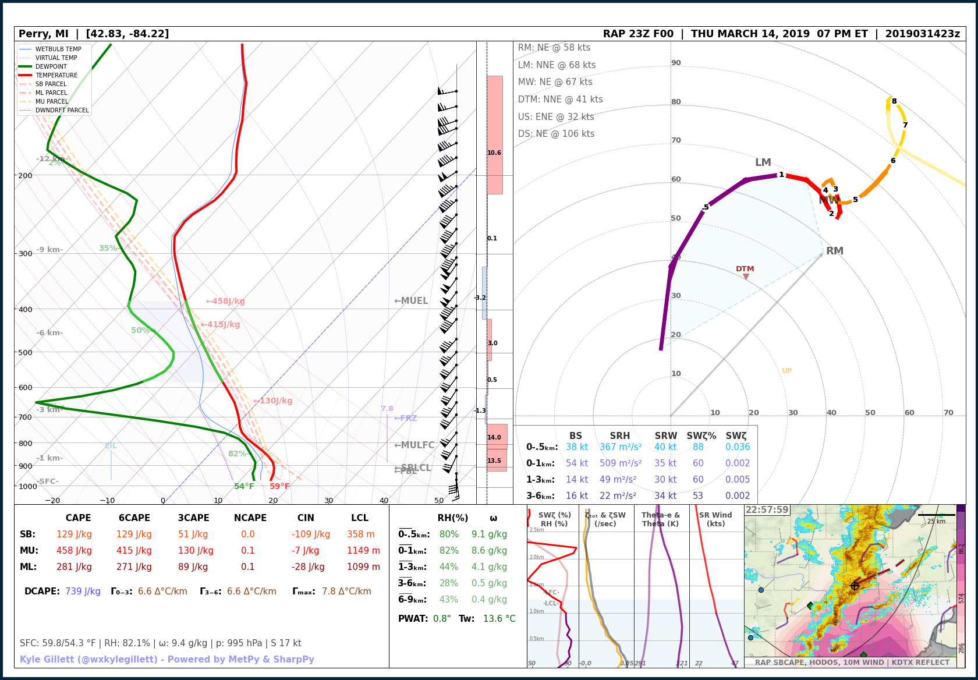
Task: Click the 0-.5km SRH value '367 m²/s²'
Action: point(621,447)
